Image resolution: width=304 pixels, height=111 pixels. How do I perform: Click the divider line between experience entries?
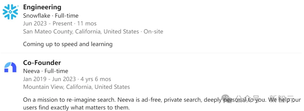pyautogui.click(x=151, y=53)
